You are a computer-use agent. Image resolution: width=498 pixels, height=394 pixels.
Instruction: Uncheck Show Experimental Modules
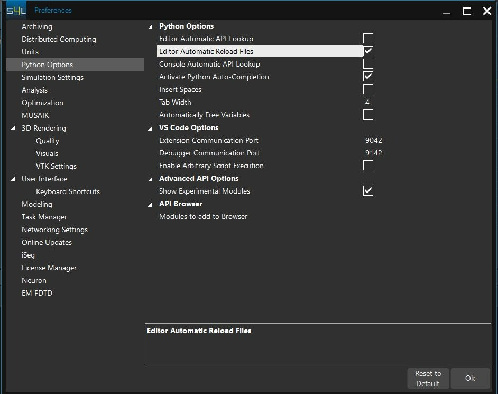coord(368,191)
